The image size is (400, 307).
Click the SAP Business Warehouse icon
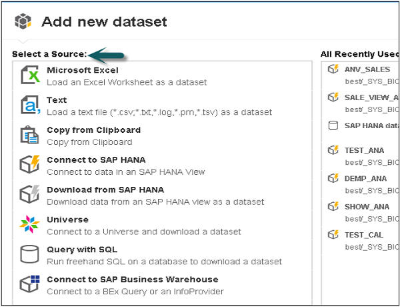pos(30,285)
